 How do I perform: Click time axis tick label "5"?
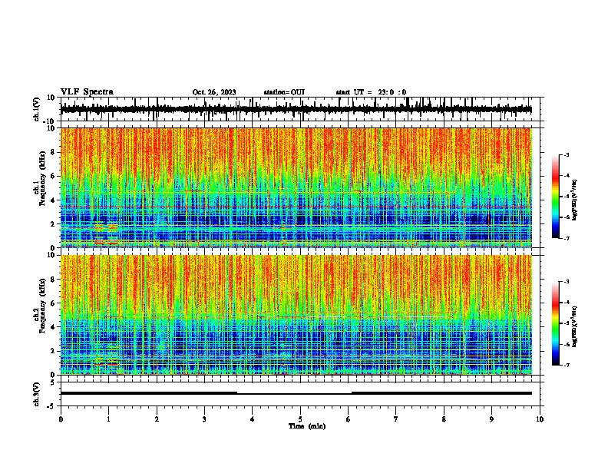click(300, 419)
